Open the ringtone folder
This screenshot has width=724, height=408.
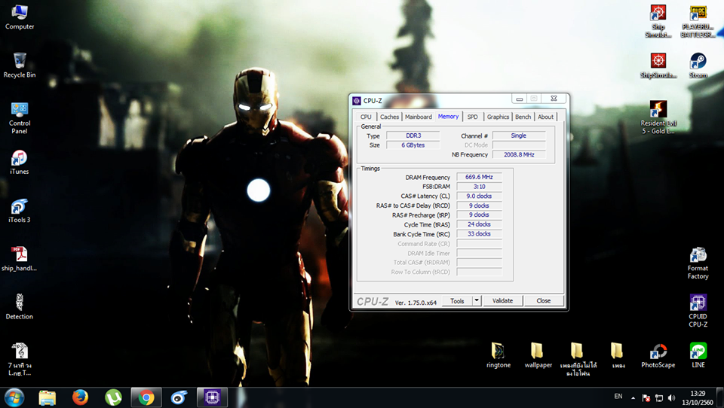499,355
